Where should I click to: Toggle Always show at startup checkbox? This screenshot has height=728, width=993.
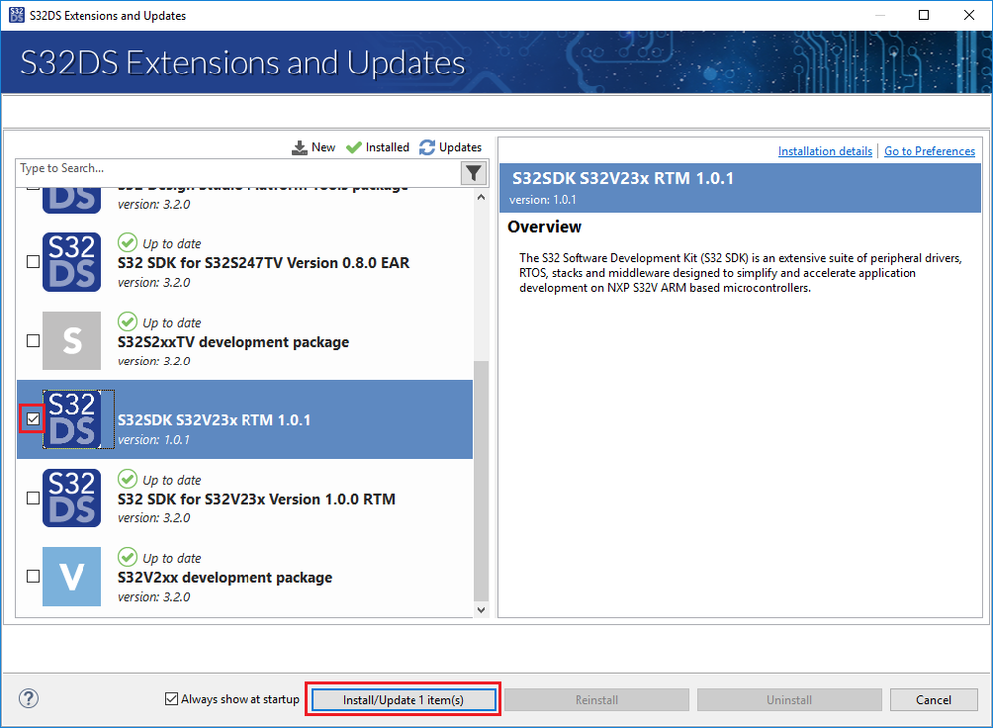[171, 699]
